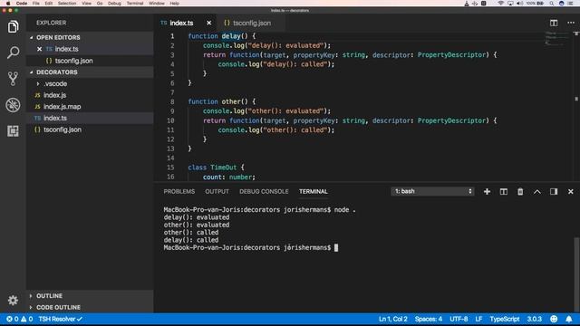The width and height of the screenshot is (580, 326).
Task: Open macOS Spotlight search icon
Action: [x=552, y=4]
